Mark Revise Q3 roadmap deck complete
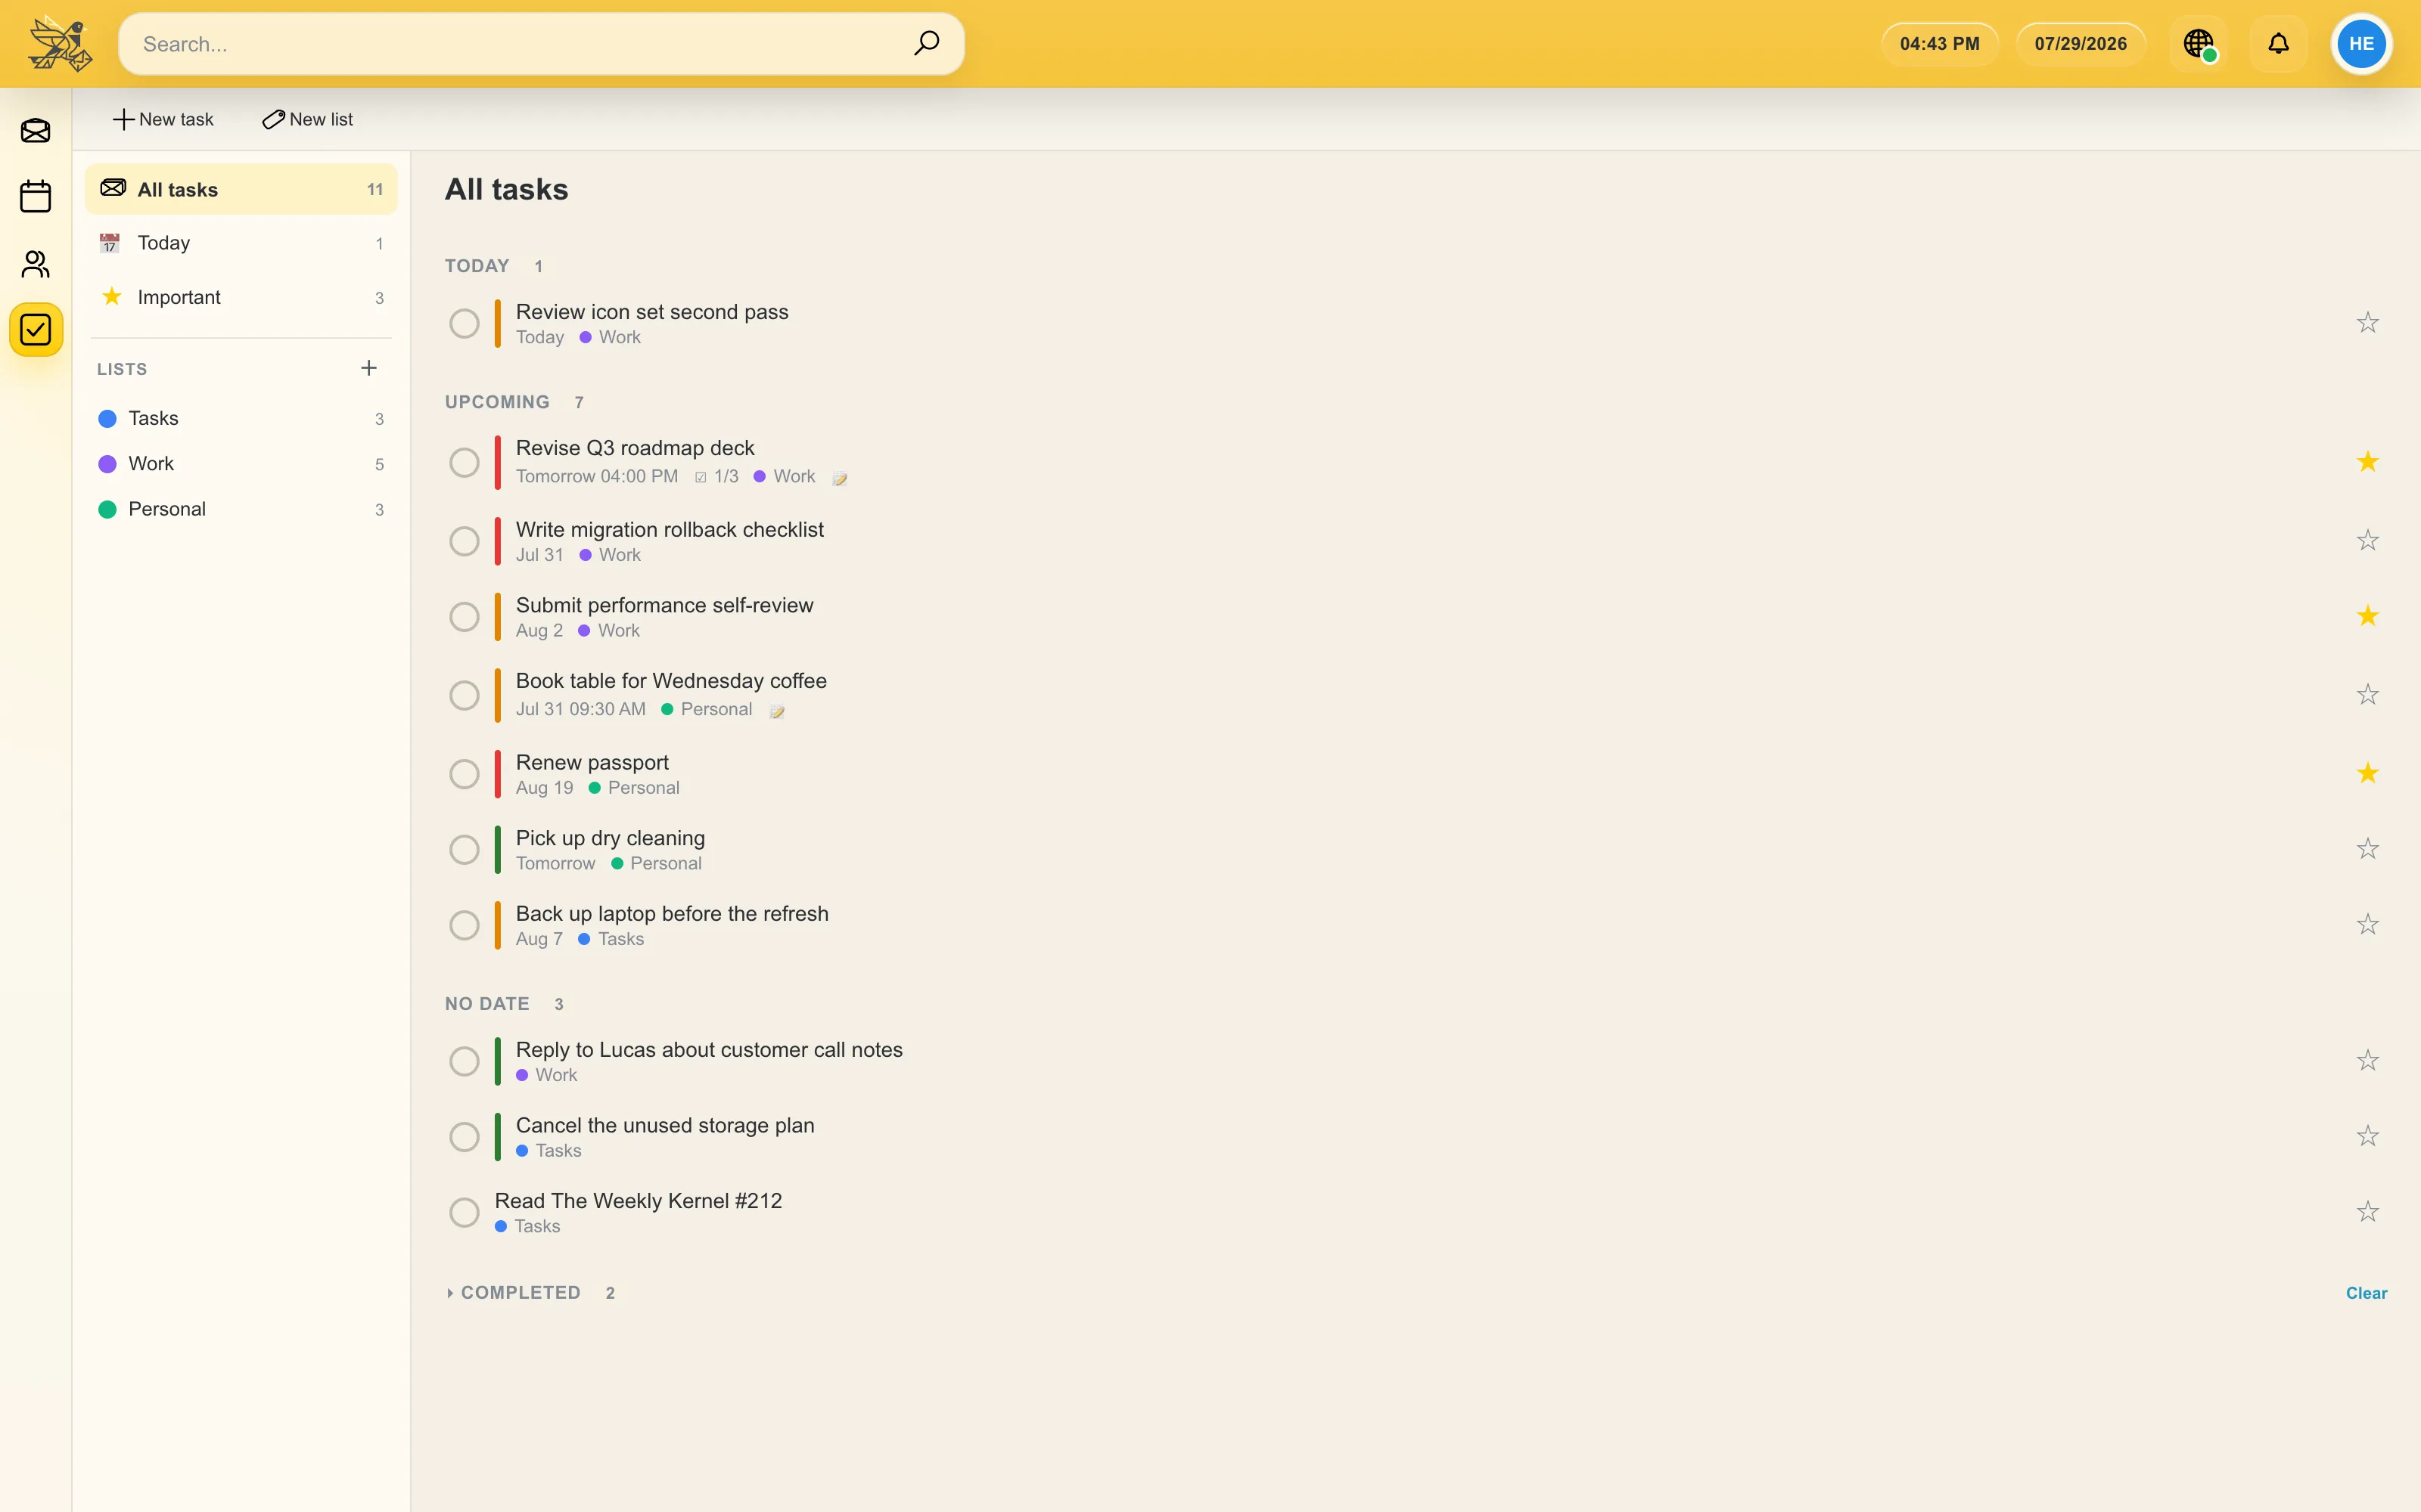Screen dimensions: 2421x1512 (465, 462)
